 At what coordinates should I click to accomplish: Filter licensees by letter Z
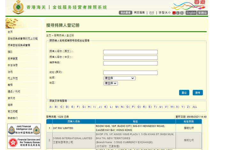[x=188, y=107]
